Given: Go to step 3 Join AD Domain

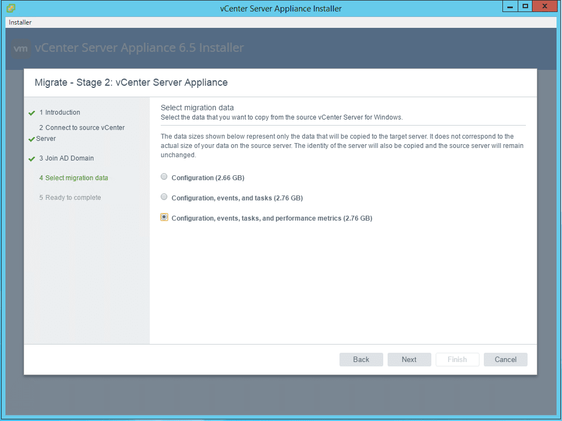Looking at the screenshot, I should [66, 158].
